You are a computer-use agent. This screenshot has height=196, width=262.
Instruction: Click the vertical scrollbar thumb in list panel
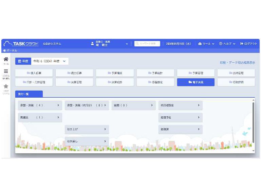[254, 122]
